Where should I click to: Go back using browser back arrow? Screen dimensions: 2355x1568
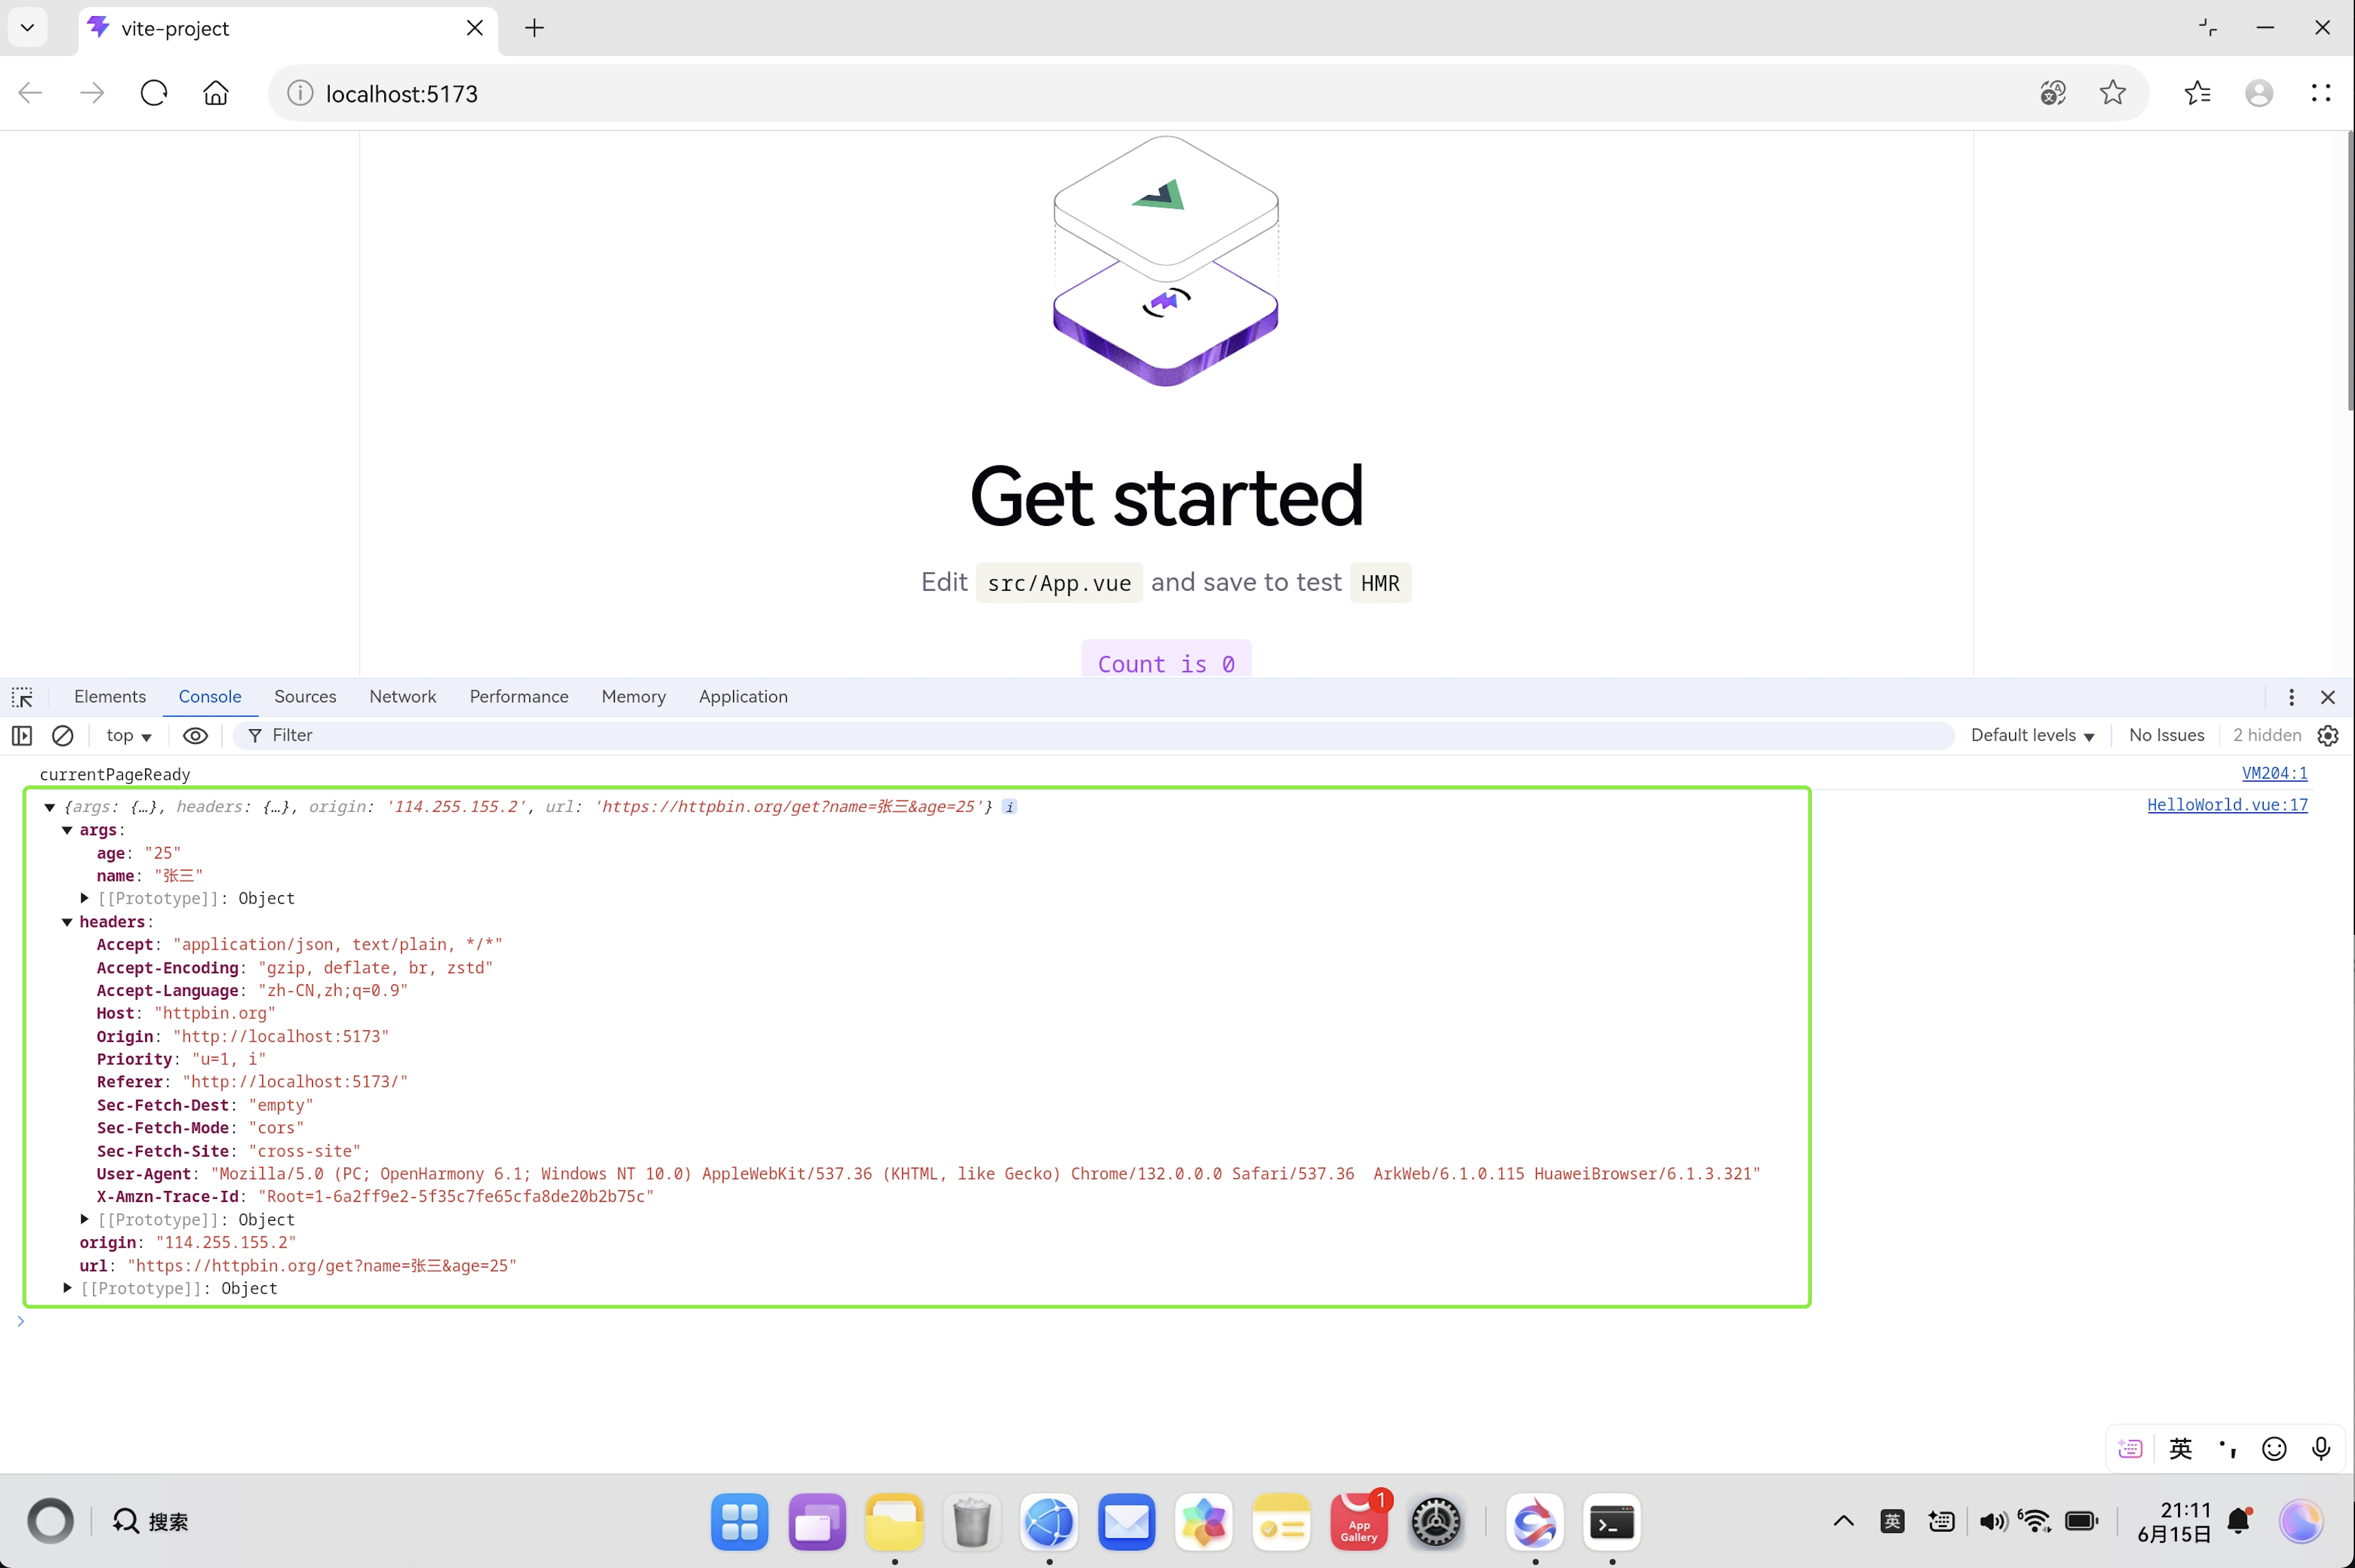(x=30, y=93)
